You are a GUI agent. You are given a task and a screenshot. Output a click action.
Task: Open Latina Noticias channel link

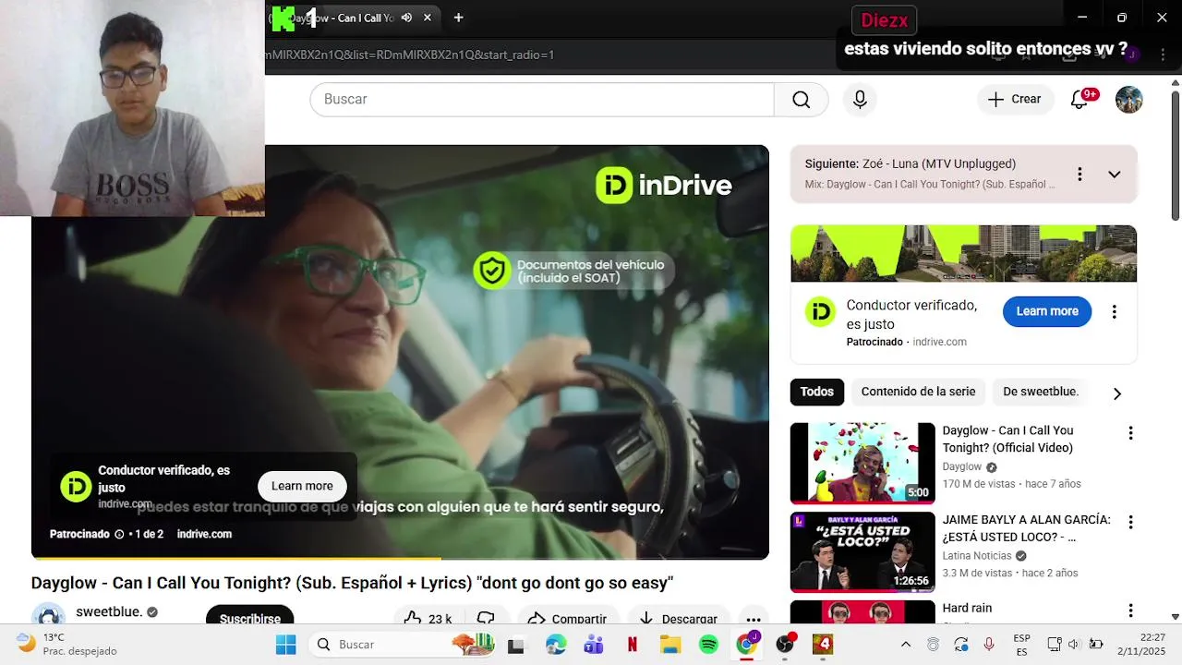tap(977, 556)
